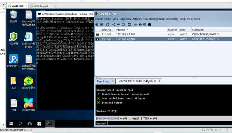Viewport: 232px width, 133px height.
Task: Close the win10-huorong VM tab
Action: pyautogui.click(x=53, y=6)
